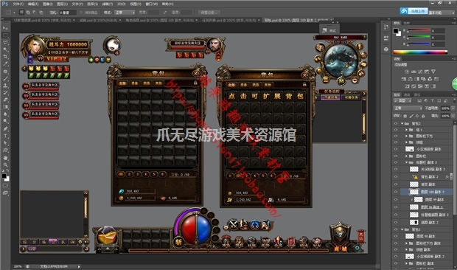Toggle visibility of 图层 99 副本
Image resolution: width=457 pixels, height=270 pixels.
point(396,199)
